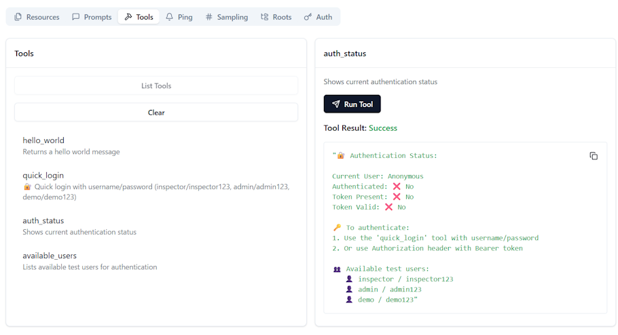618x335 pixels.
Task: Click the key icon on Auth tab
Action: click(x=308, y=17)
